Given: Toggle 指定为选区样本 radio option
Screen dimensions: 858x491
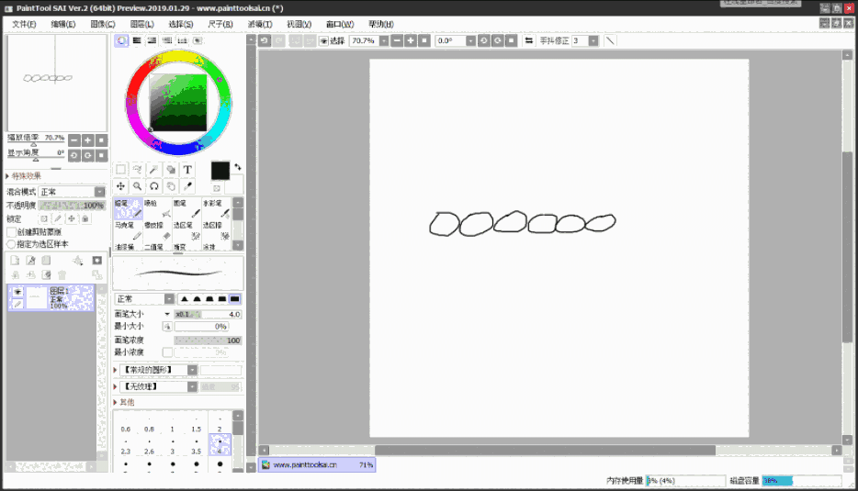Looking at the screenshot, I should point(12,244).
